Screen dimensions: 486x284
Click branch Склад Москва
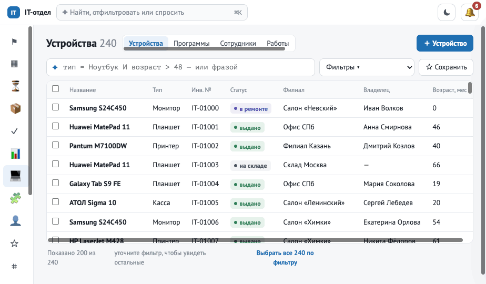(305, 165)
